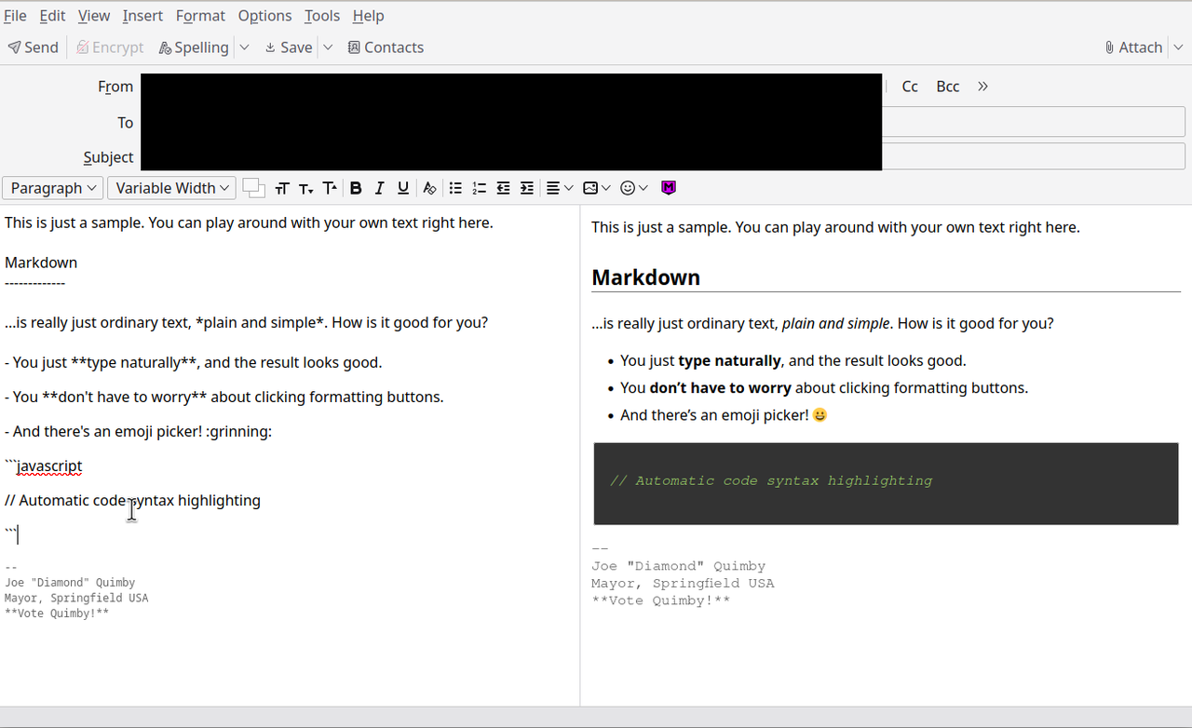
Task: Open the Options menu
Action: click(264, 16)
